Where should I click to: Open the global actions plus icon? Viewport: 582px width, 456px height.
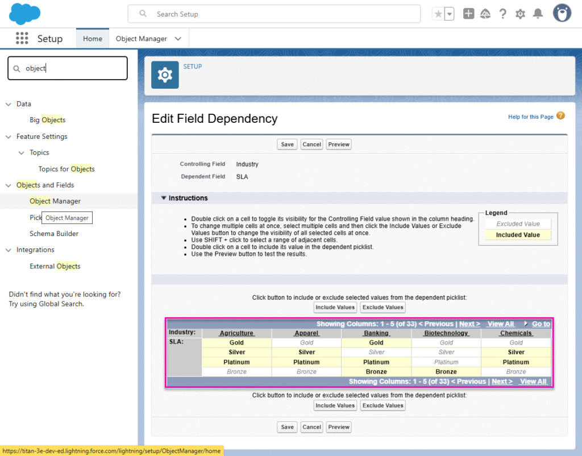pyautogui.click(x=468, y=14)
